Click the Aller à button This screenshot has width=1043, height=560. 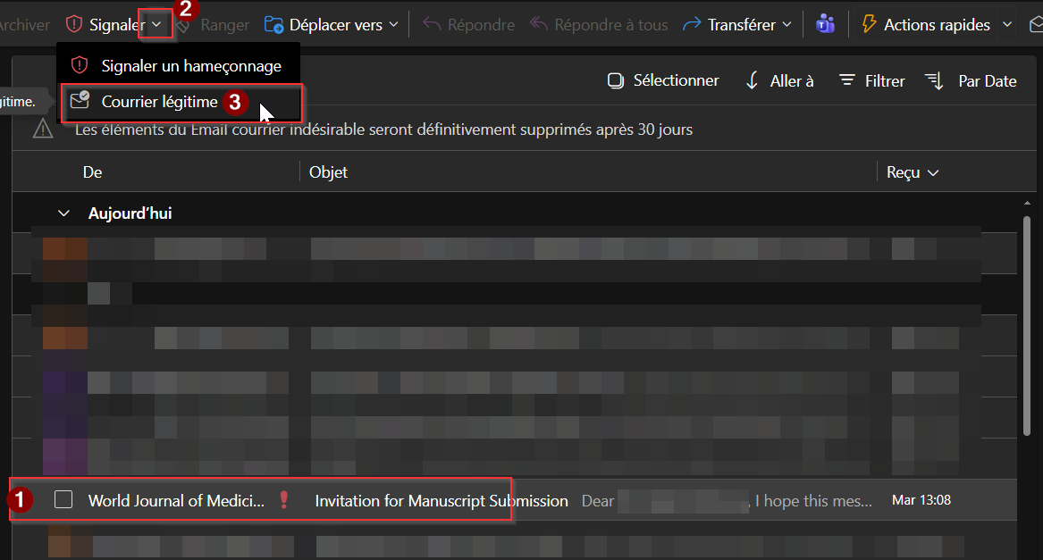(779, 80)
